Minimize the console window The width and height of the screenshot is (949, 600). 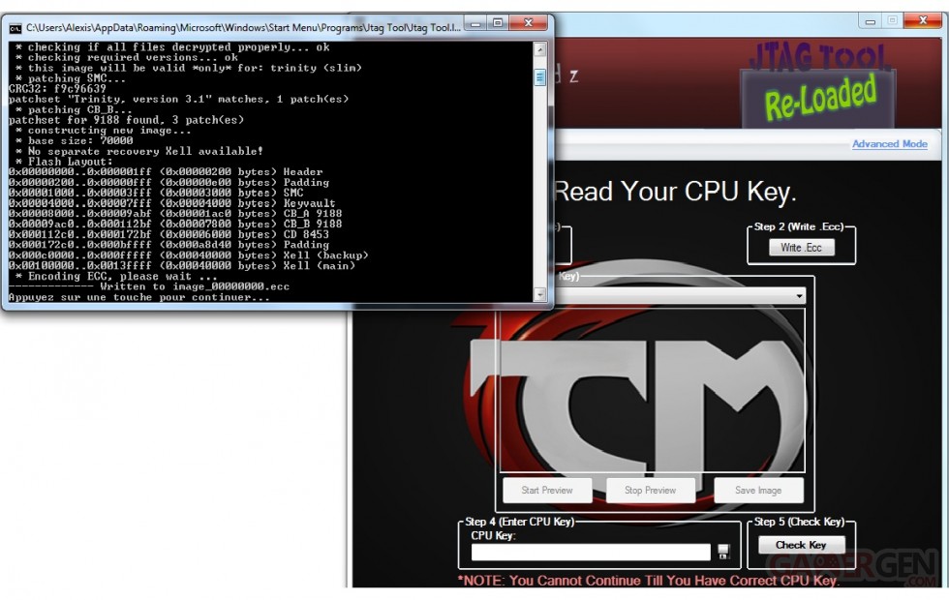476,23
